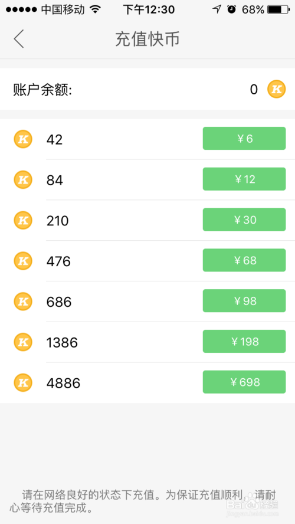The height and width of the screenshot is (524, 295).
Task: Tap the ¥68 green button
Action: pos(244,260)
